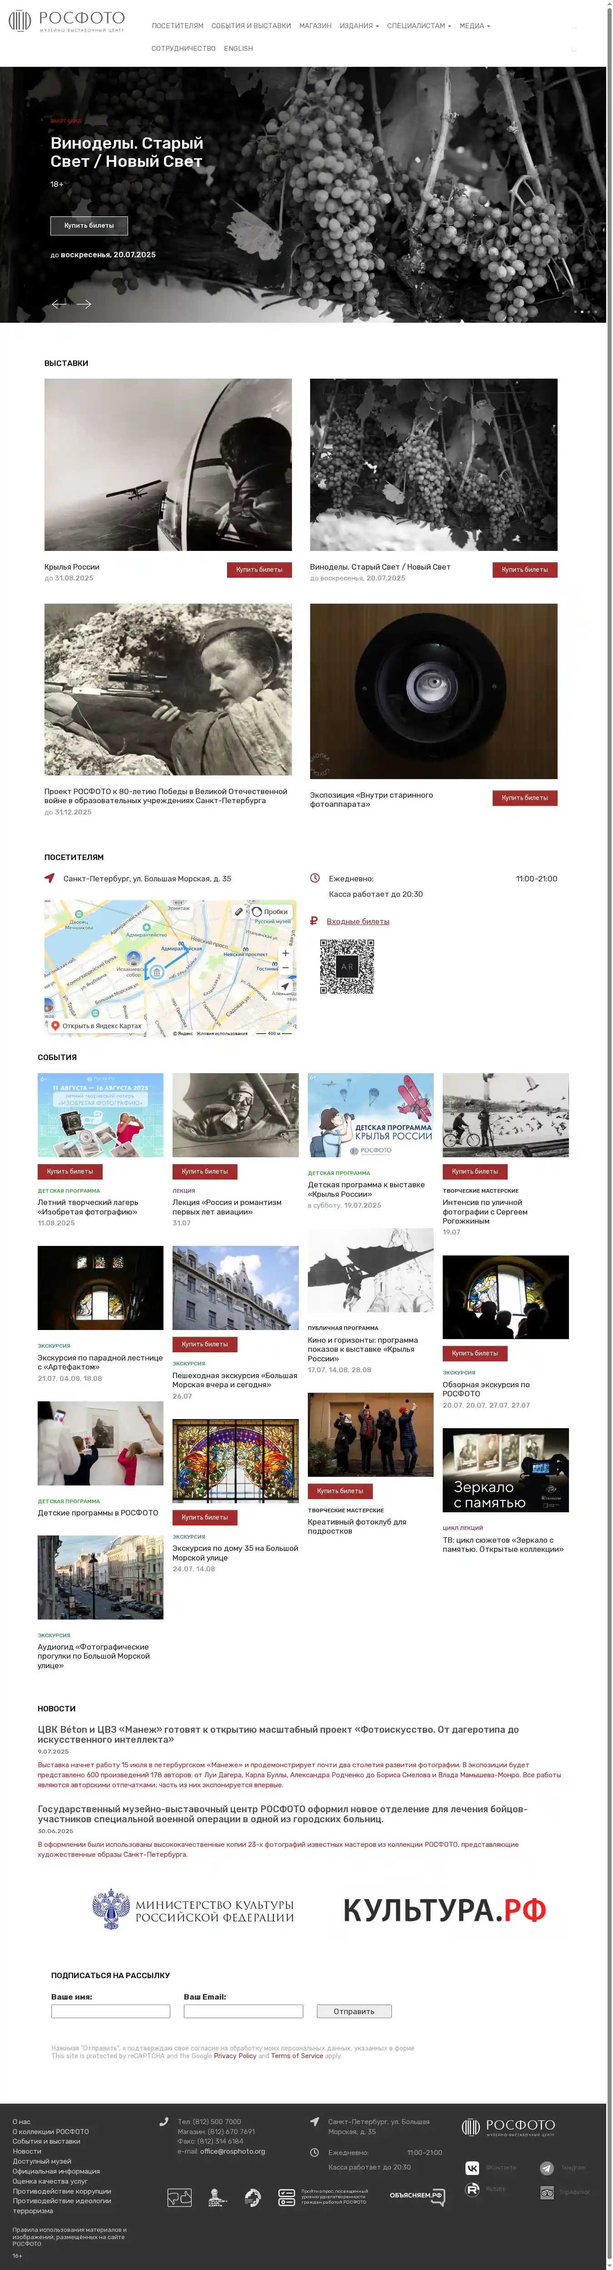
Task: Open the VKontakte icon in footer
Action: click(472, 2168)
